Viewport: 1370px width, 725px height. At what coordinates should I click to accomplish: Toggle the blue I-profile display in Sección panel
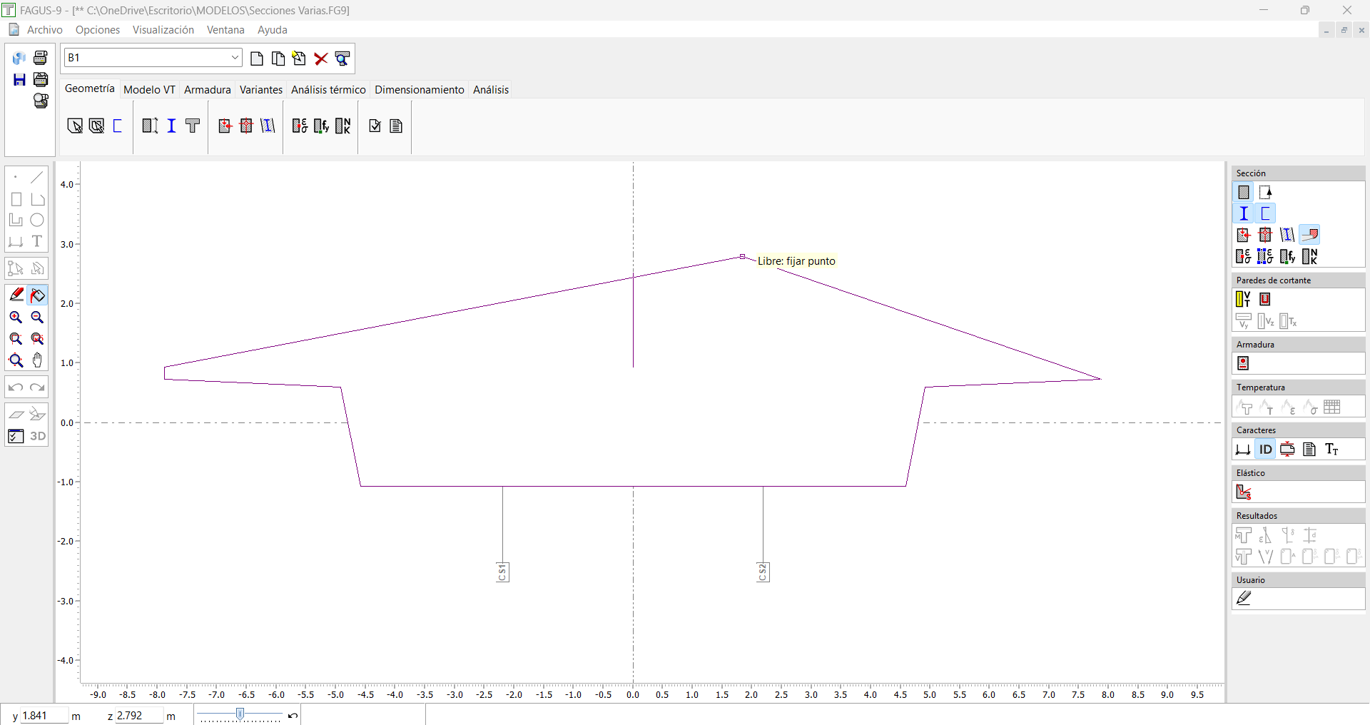tap(1244, 213)
